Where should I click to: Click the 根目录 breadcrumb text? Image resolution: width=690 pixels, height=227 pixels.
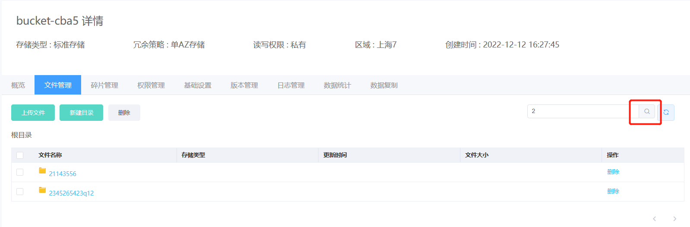pyautogui.click(x=22, y=135)
